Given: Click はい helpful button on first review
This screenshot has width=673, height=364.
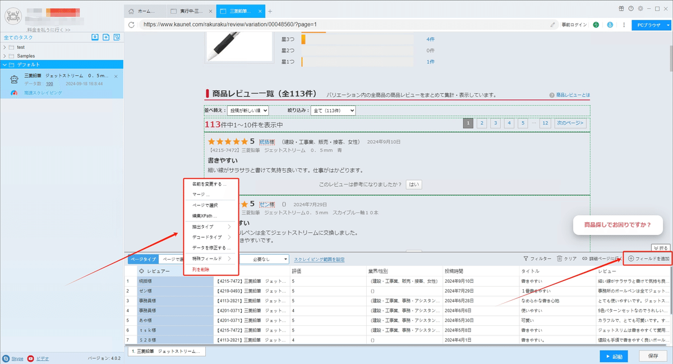Looking at the screenshot, I should [414, 184].
